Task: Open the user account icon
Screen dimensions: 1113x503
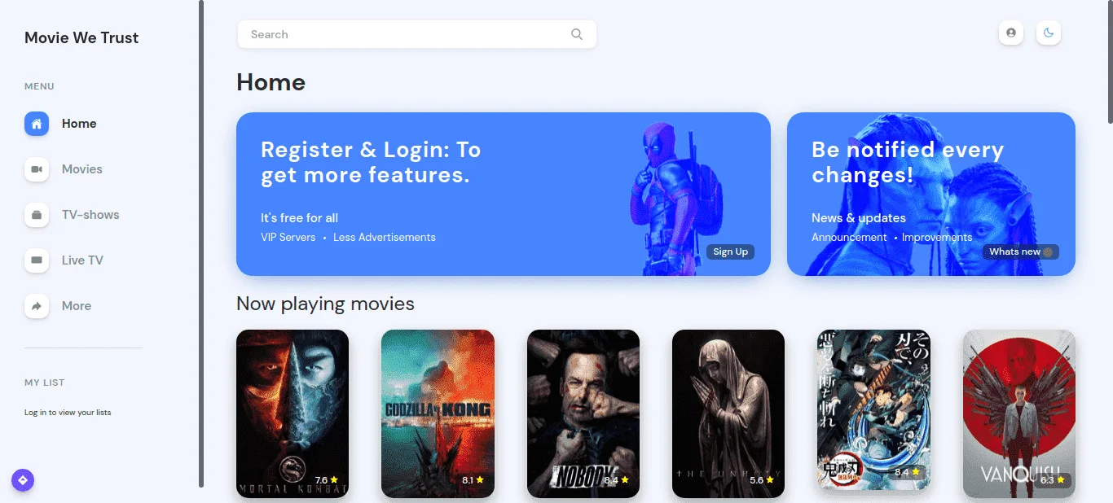Action: [x=1011, y=33]
